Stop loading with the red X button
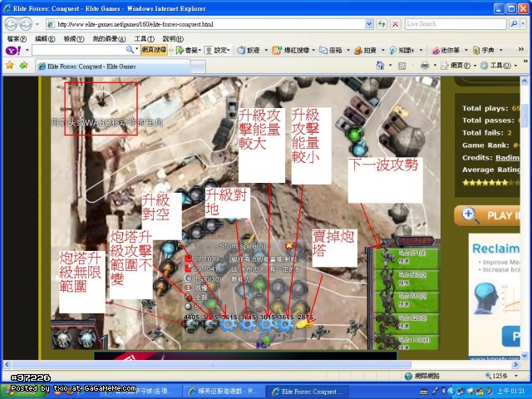 point(396,24)
